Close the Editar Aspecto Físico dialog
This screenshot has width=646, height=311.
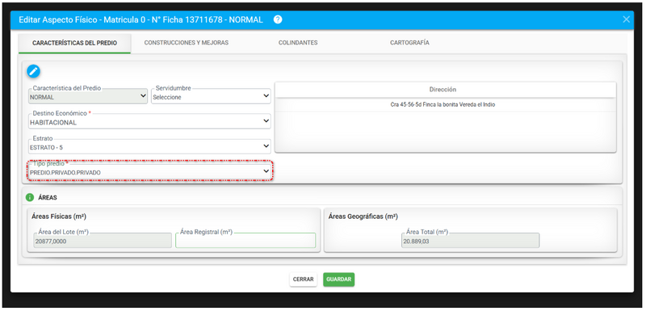(627, 19)
